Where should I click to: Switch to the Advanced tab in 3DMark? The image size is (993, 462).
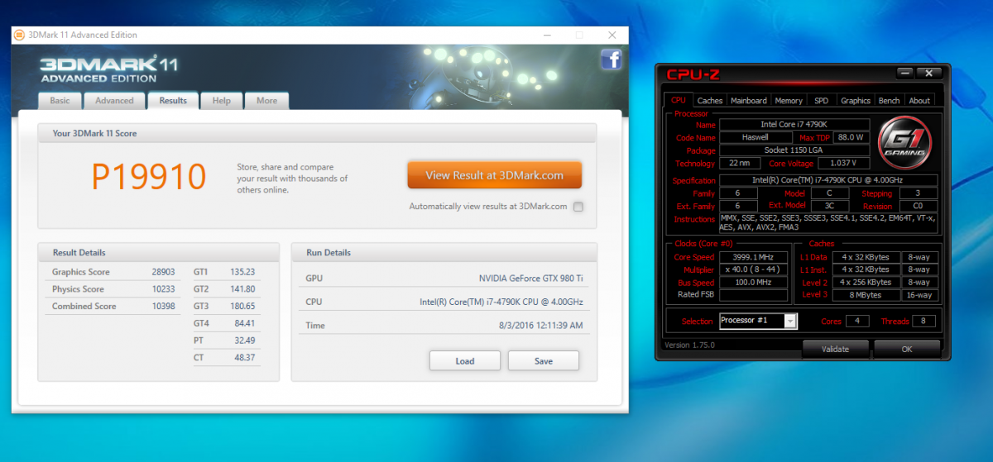point(114,101)
